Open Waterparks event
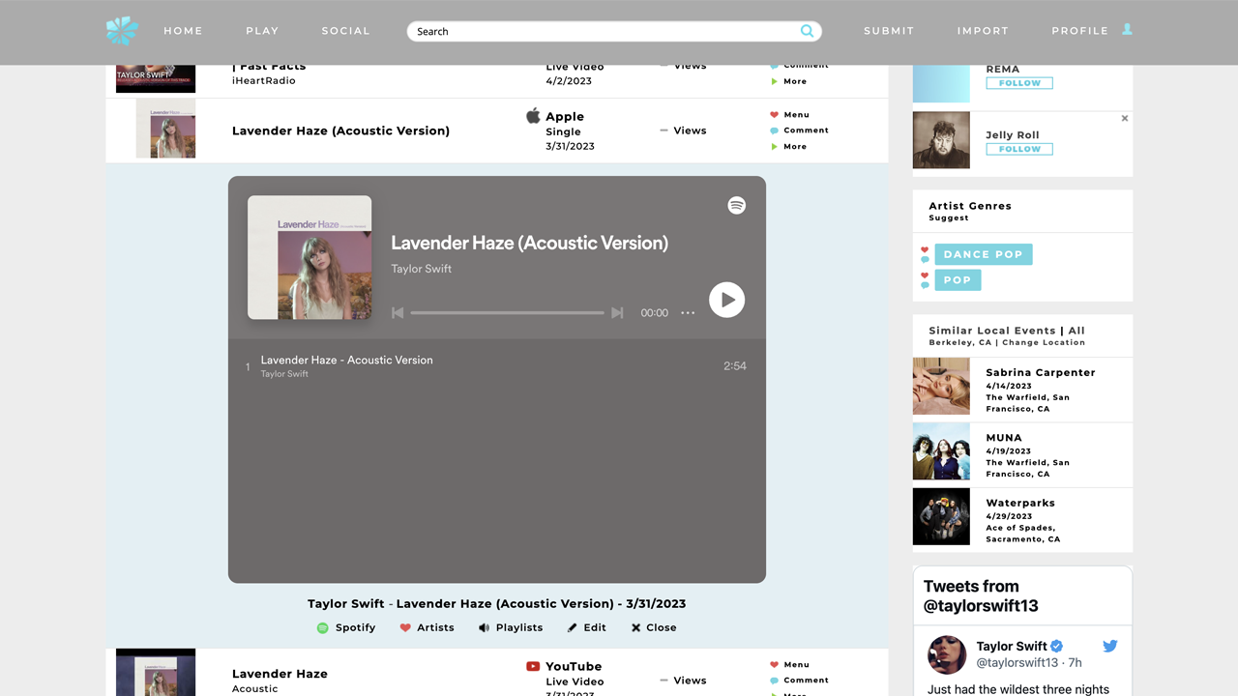Viewport: 1238px width, 696px height. (x=1020, y=503)
